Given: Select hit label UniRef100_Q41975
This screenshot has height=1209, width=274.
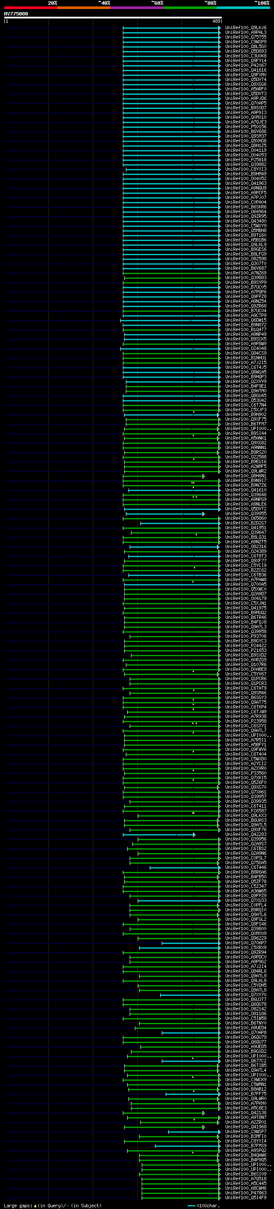Looking at the screenshot, I should click(245, 608).
